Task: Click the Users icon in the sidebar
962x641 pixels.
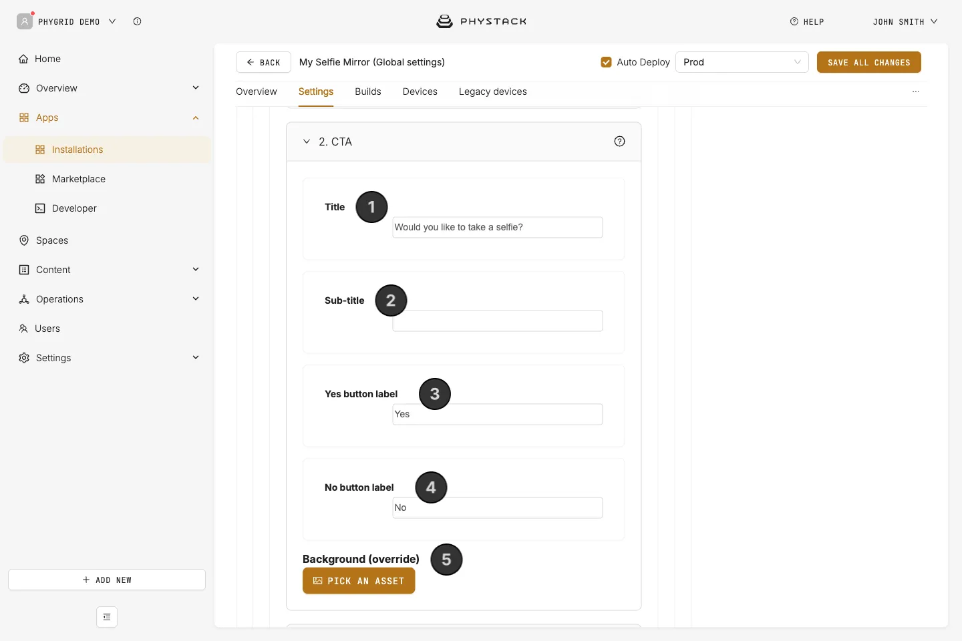Action: [x=23, y=329]
